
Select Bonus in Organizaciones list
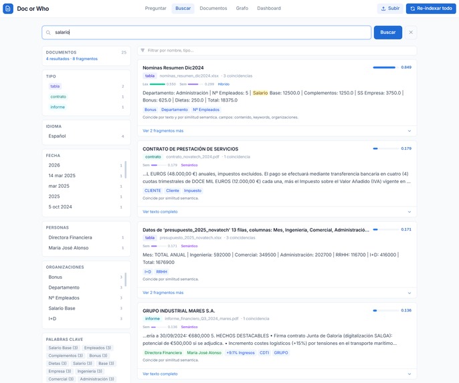[x=85, y=277]
